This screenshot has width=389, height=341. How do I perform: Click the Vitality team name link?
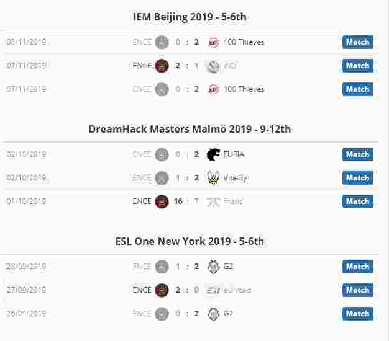235,178
